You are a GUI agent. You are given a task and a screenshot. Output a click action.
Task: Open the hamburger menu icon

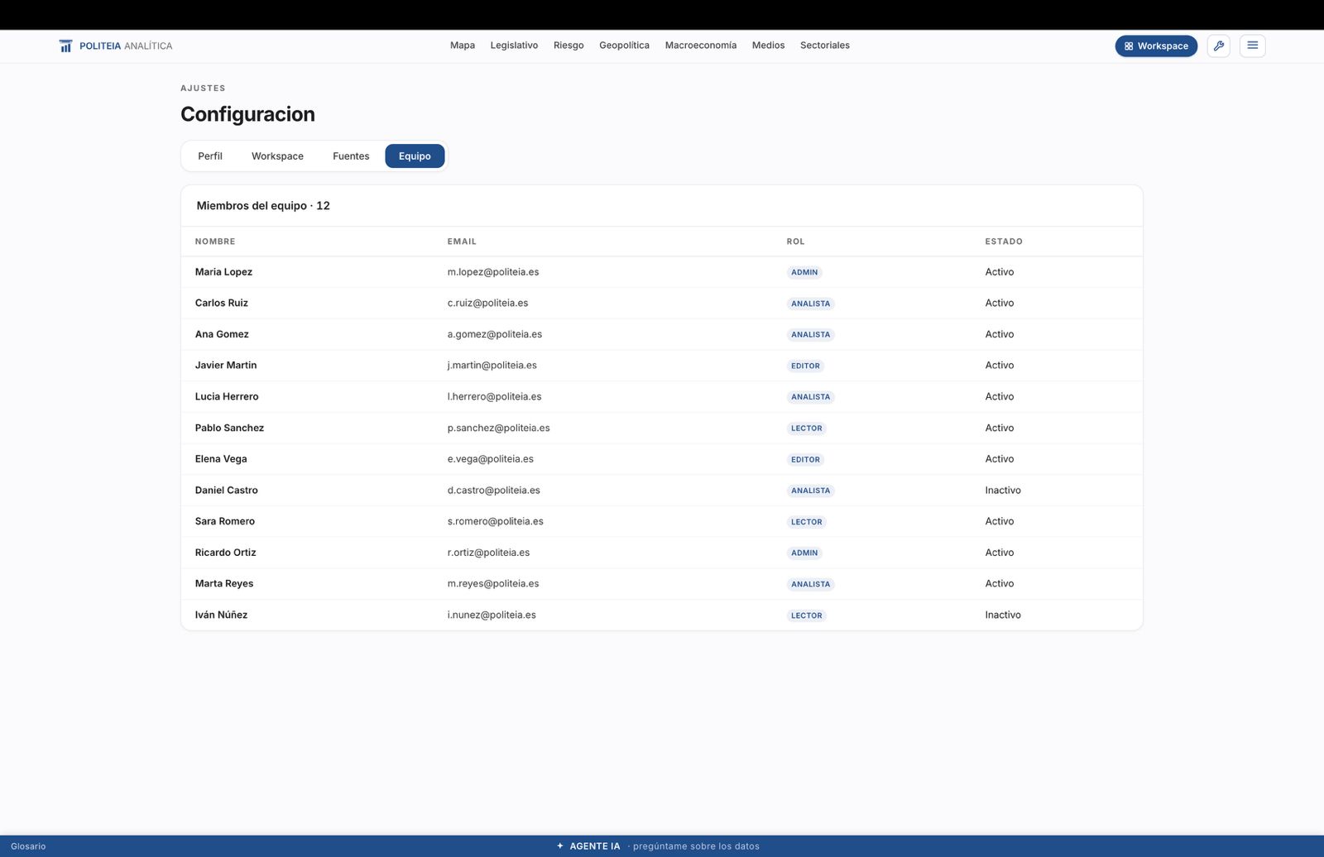click(1253, 45)
